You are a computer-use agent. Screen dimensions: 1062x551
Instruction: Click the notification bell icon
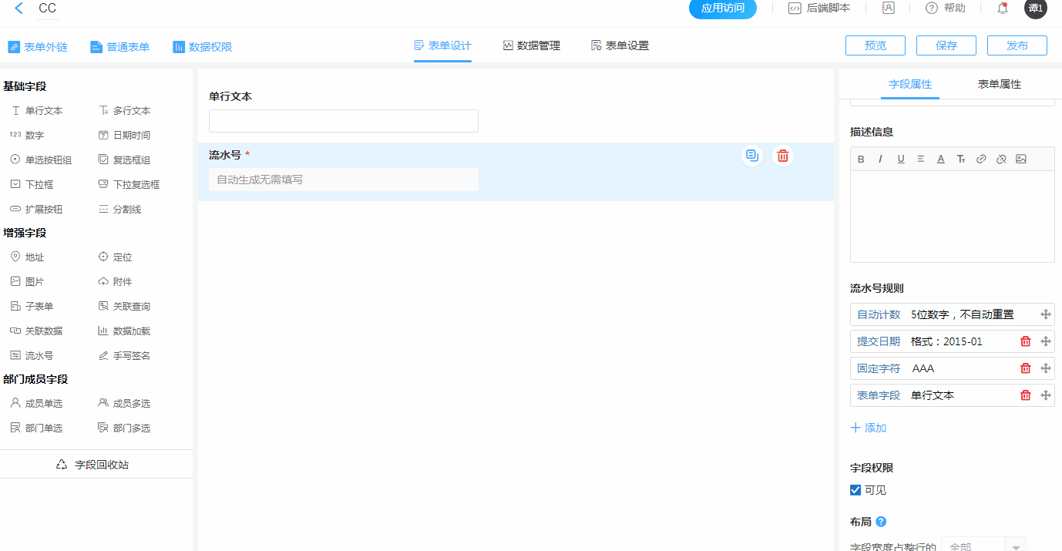(x=1003, y=8)
